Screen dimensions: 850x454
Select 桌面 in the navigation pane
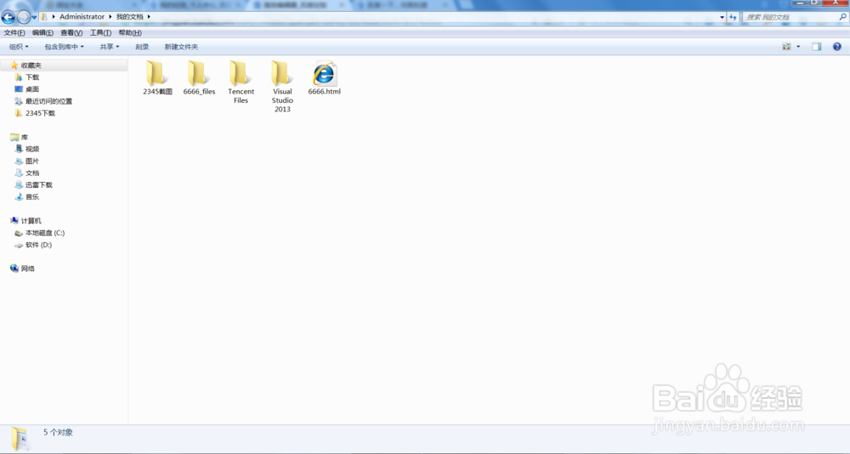[32, 89]
